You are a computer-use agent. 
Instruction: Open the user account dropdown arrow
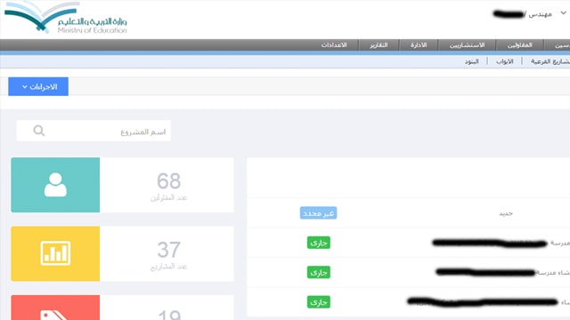coord(563,13)
